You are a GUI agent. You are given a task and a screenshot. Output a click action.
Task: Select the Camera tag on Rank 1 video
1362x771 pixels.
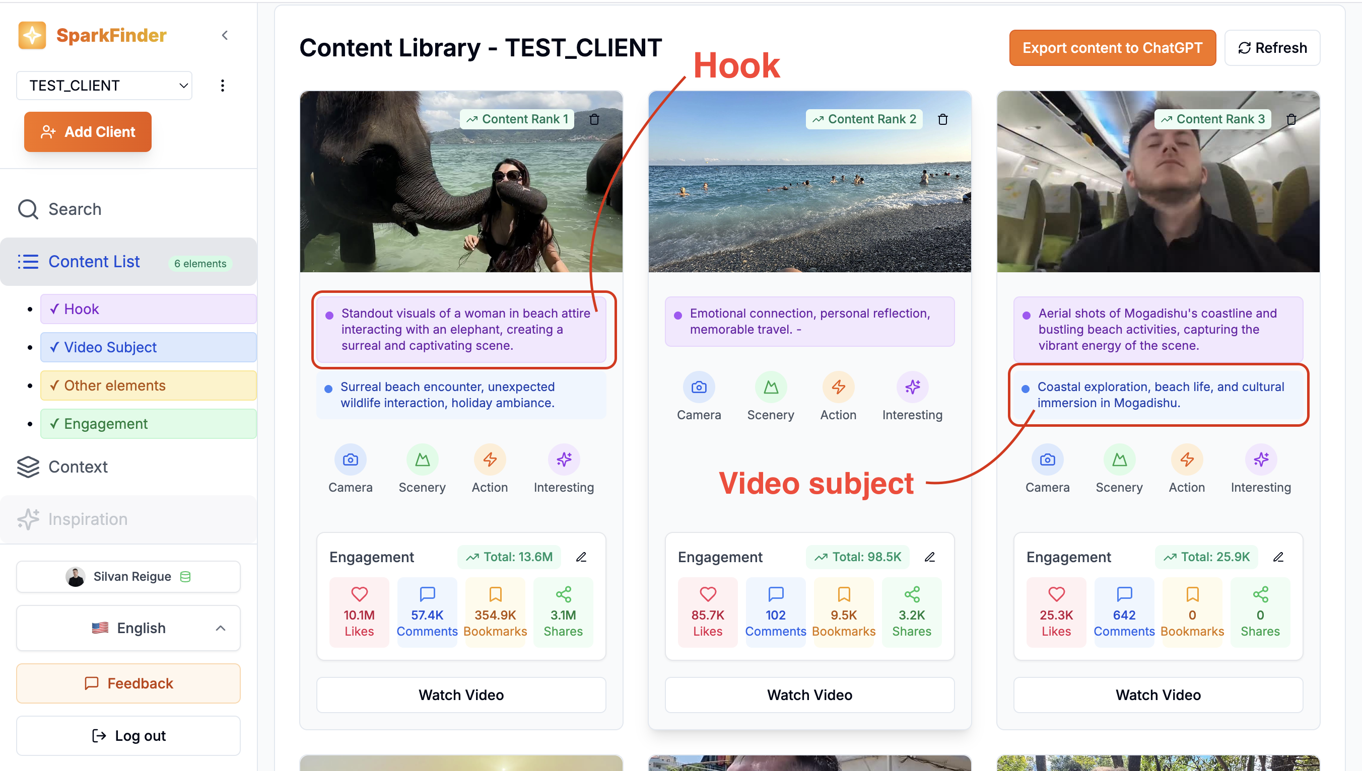[x=350, y=459]
